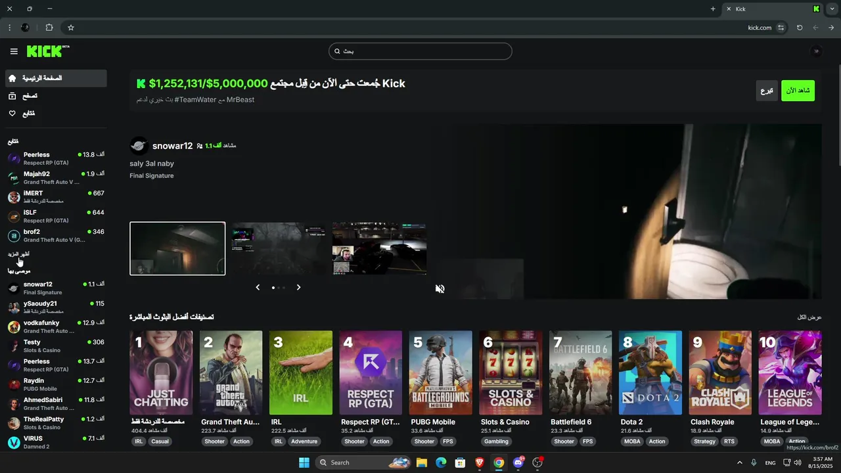The height and width of the screenshot is (473, 841).
Task: Open the IRL category card image
Action: coord(301,372)
